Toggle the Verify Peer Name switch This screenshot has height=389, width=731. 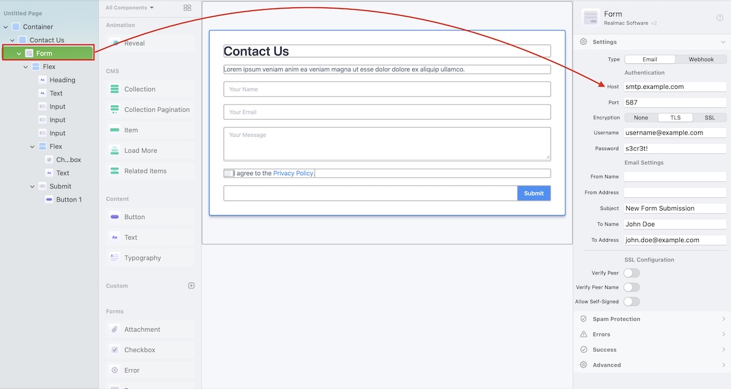[631, 287]
